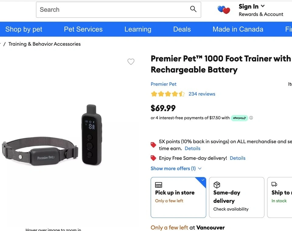
Task: Choose the Same-day delivery option
Action: (236, 197)
